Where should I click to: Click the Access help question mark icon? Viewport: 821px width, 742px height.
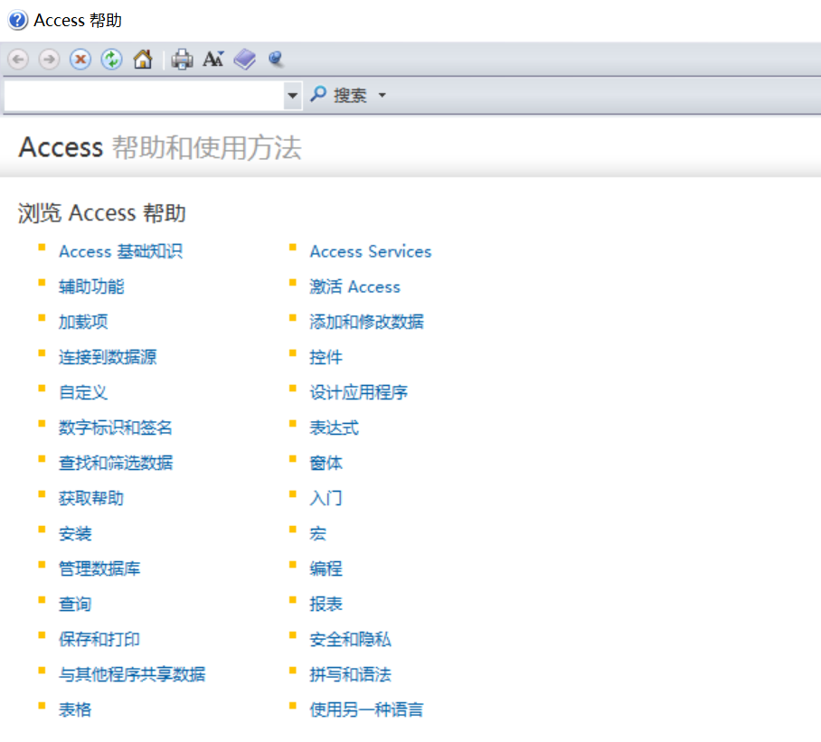[x=17, y=21]
